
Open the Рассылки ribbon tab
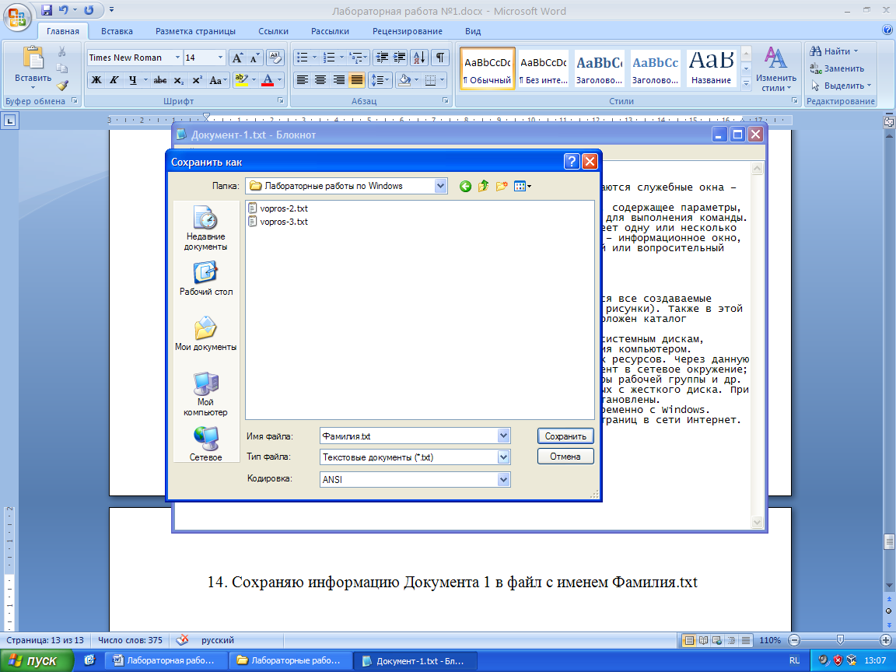tap(330, 31)
